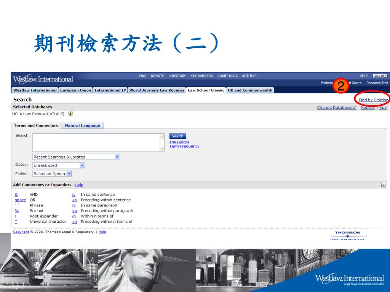Open the Thesaurus link
This screenshot has width=390, height=292.
point(179,142)
